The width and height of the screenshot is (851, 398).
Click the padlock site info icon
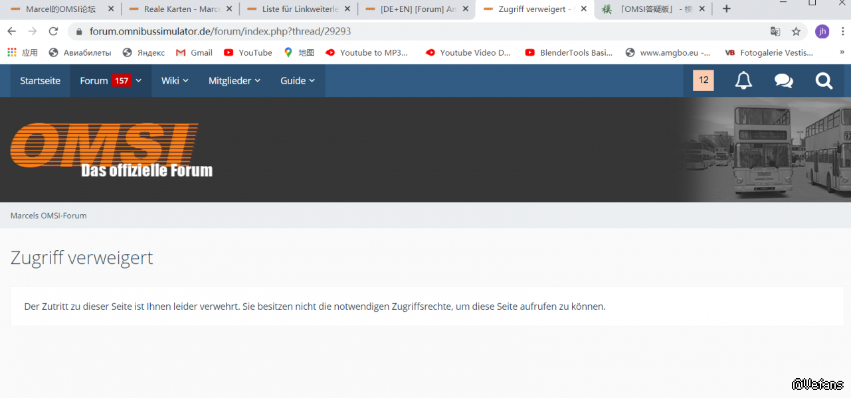(x=79, y=32)
